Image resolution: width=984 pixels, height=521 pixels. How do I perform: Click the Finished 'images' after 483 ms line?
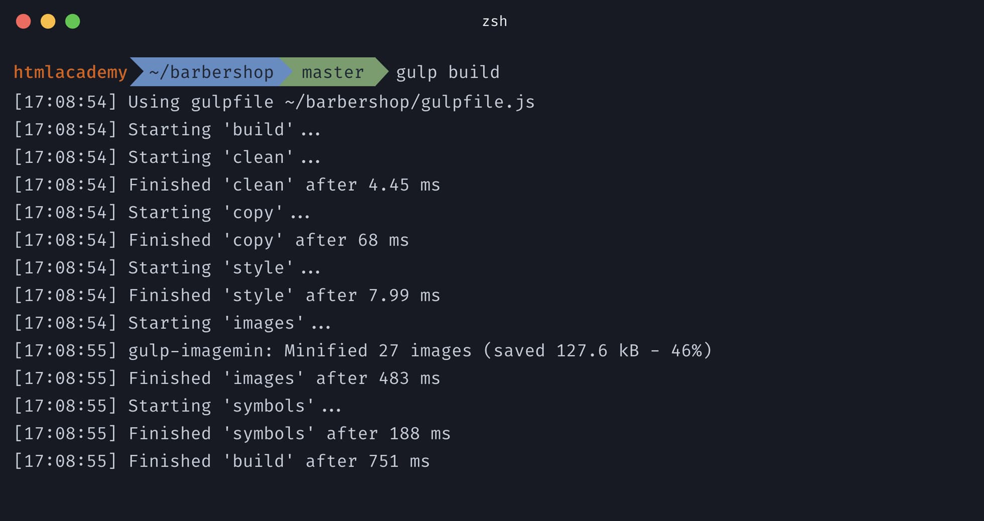[x=227, y=378]
